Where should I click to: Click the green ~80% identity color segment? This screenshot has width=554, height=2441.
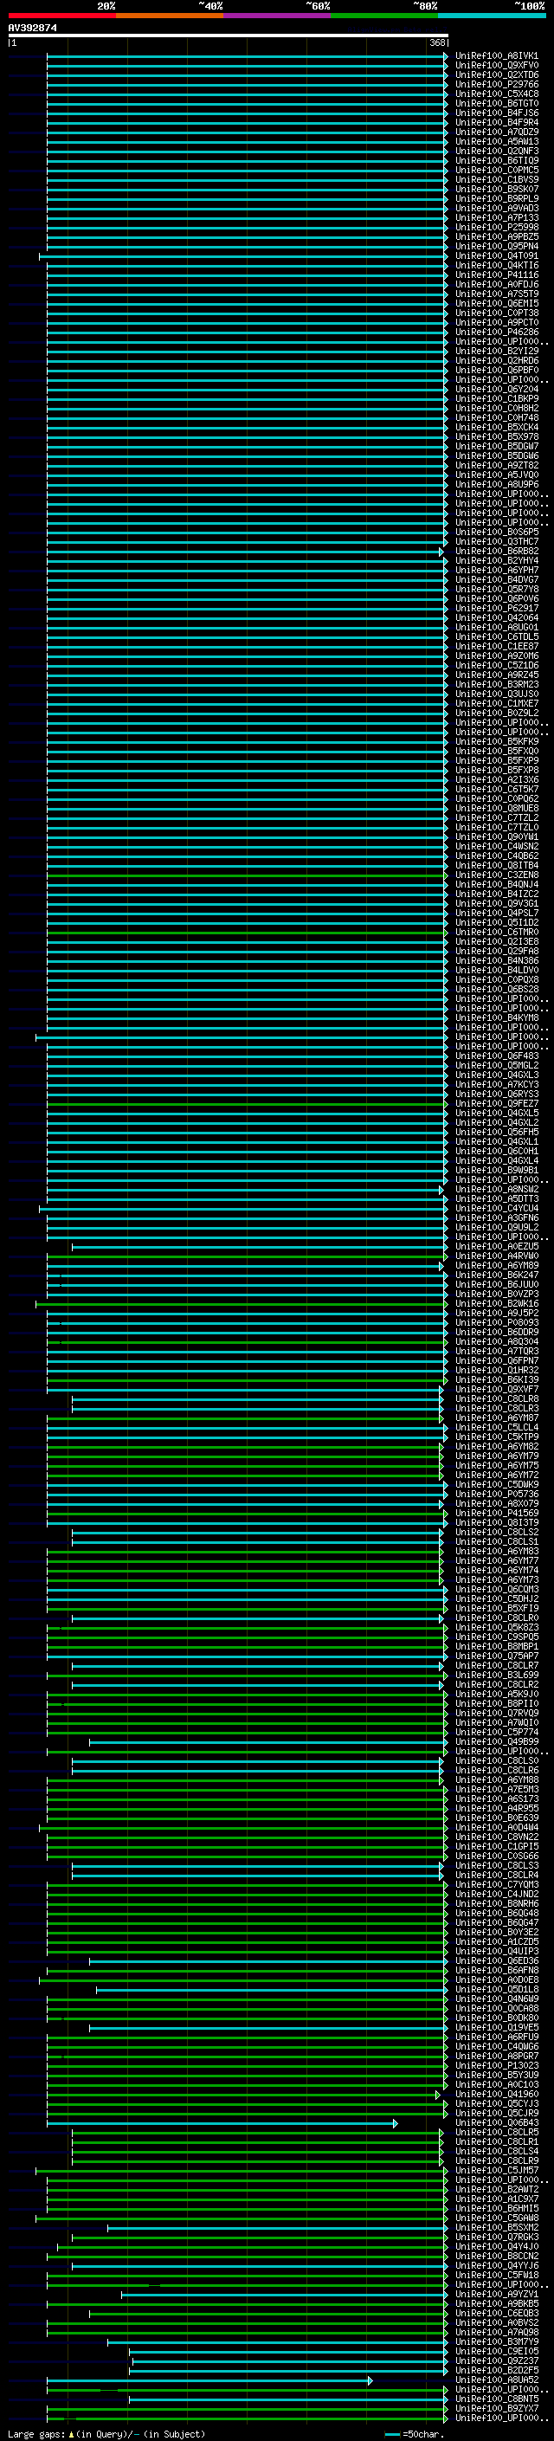coord(384,16)
